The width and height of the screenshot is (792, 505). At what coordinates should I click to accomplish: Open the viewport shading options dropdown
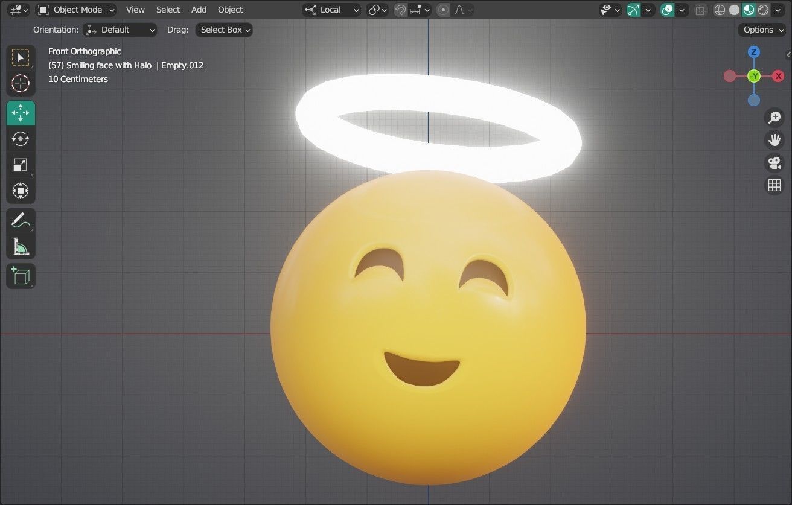[x=779, y=10]
